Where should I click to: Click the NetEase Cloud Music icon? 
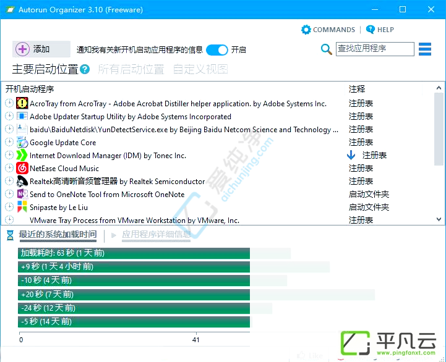[22, 168]
